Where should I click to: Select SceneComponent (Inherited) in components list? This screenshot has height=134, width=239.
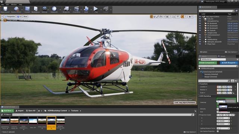tap(212, 72)
